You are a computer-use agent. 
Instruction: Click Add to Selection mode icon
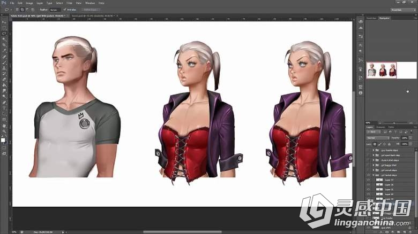[x=22, y=10]
